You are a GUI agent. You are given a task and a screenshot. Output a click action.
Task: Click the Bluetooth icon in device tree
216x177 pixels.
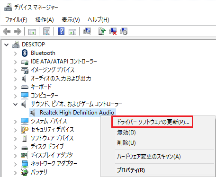[x=25, y=53]
